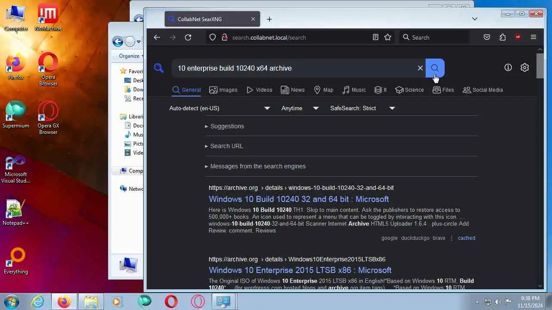552x310 pixels.
Task: Open Windows 10 Enterprise 2015 LTSB x86 result
Action: coord(300,270)
